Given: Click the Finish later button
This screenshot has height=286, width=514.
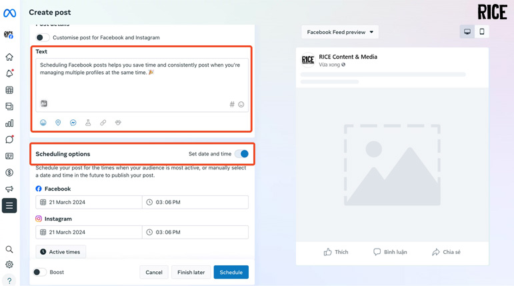Looking at the screenshot, I should pyautogui.click(x=191, y=272).
